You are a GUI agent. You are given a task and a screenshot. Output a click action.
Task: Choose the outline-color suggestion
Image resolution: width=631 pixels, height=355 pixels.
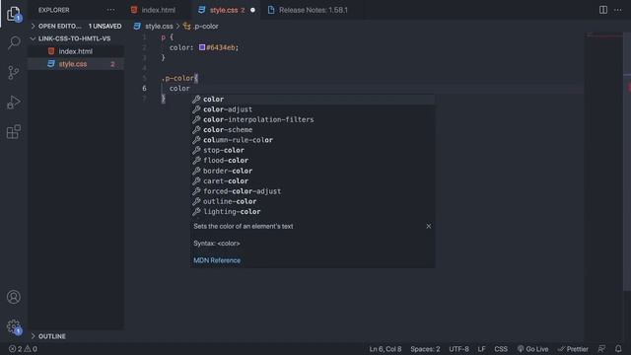coord(313,201)
